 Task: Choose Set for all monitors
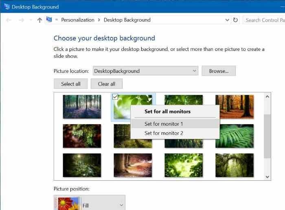tap(167, 111)
